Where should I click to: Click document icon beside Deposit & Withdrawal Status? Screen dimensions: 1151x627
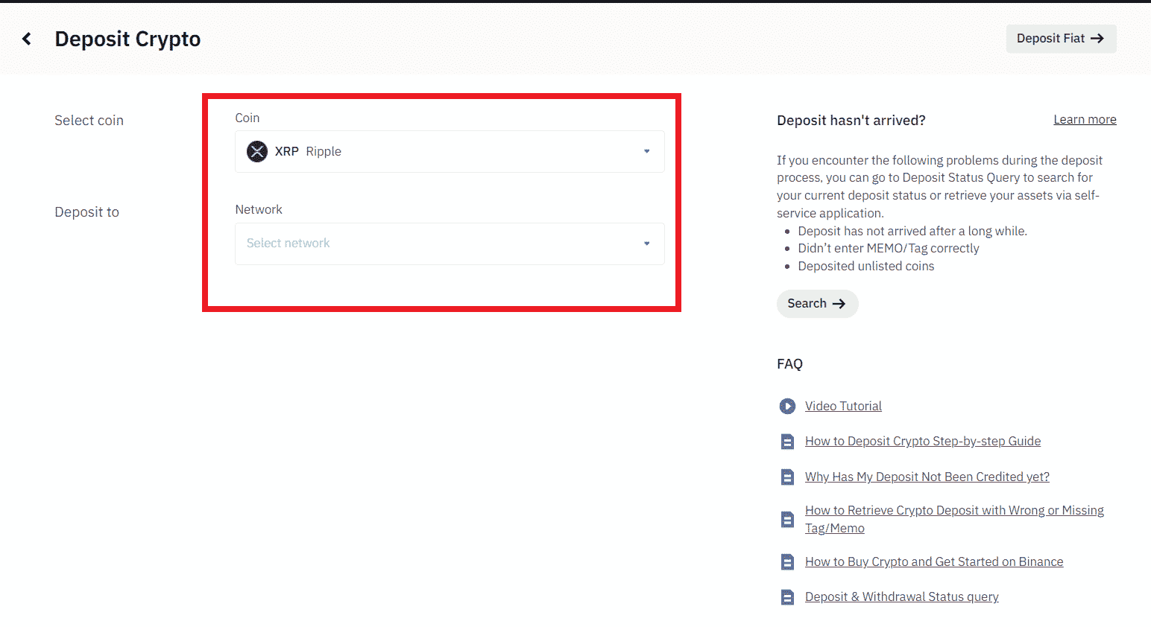[787, 596]
